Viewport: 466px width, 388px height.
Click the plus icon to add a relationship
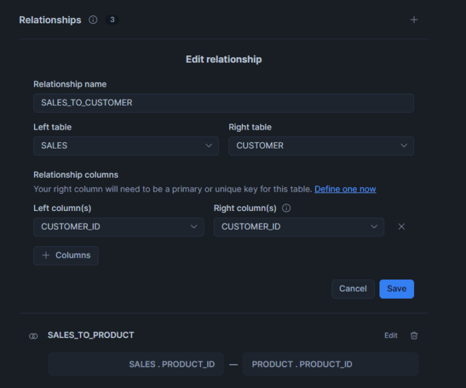click(x=413, y=20)
